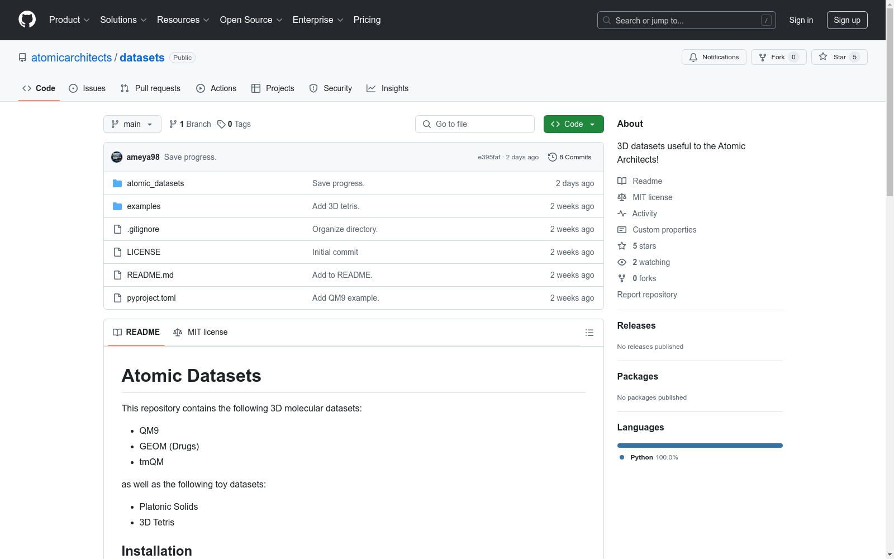Click the repository icon beside atomicarchitects
The image size is (894, 559).
pos(22,58)
